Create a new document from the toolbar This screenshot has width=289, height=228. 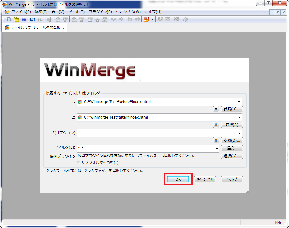coord(9,19)
